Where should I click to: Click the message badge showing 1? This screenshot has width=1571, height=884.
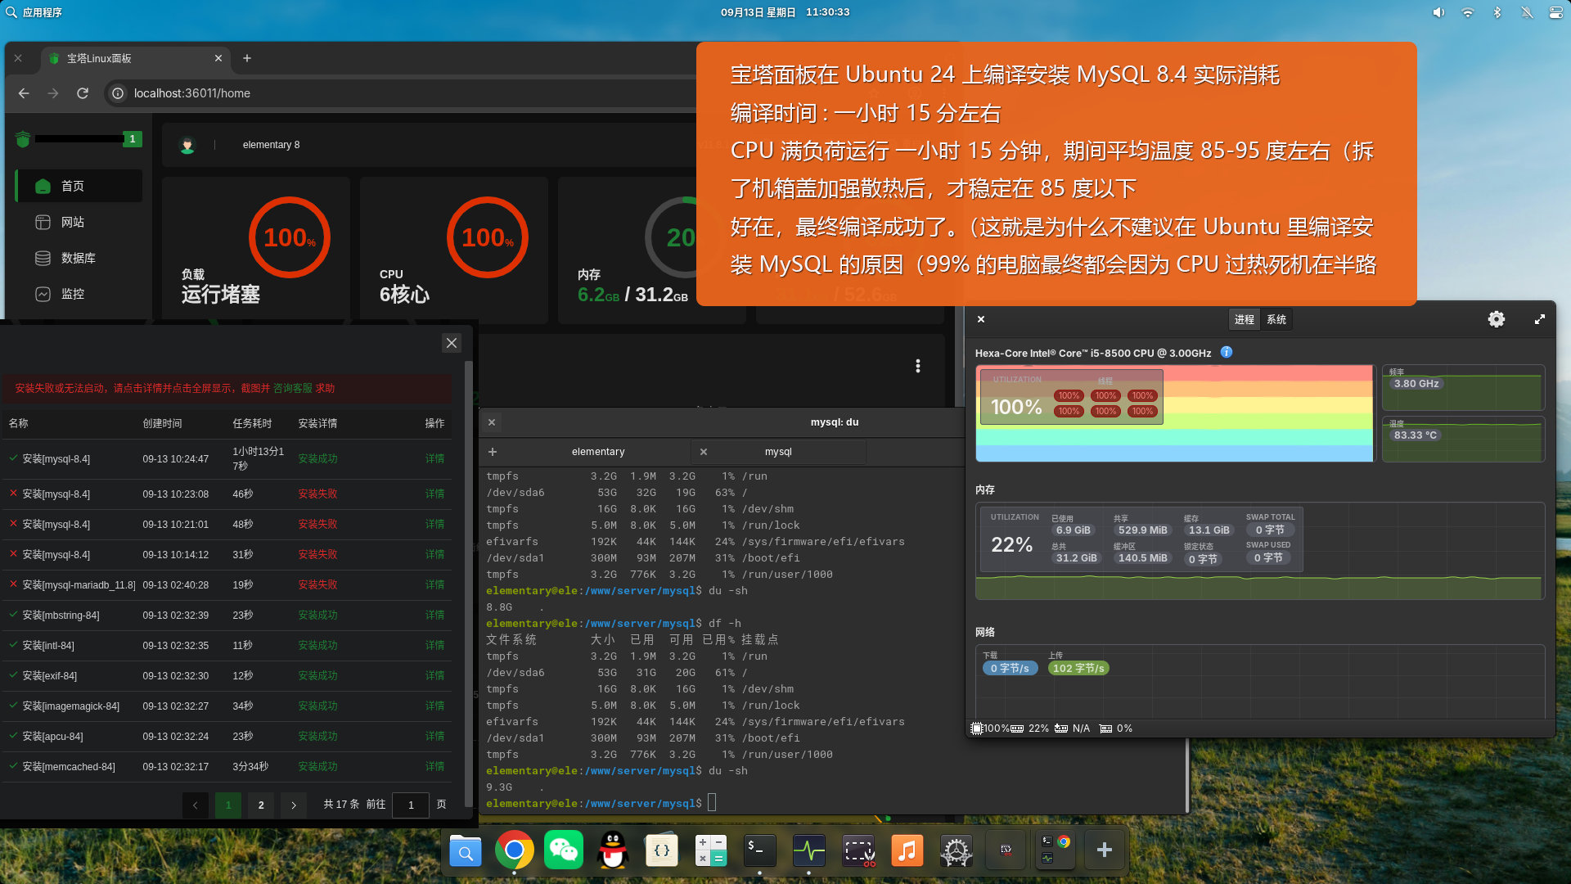click(x=133, y=139)
